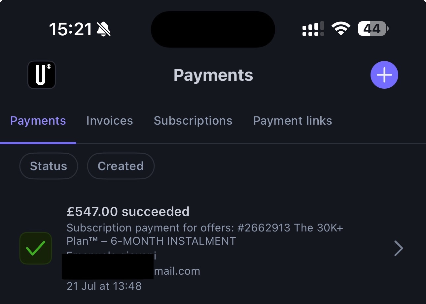Viewport: 426px width, 304px height.
Task: Tap the 15:21 clock in status bar
Action: (71, 29)
